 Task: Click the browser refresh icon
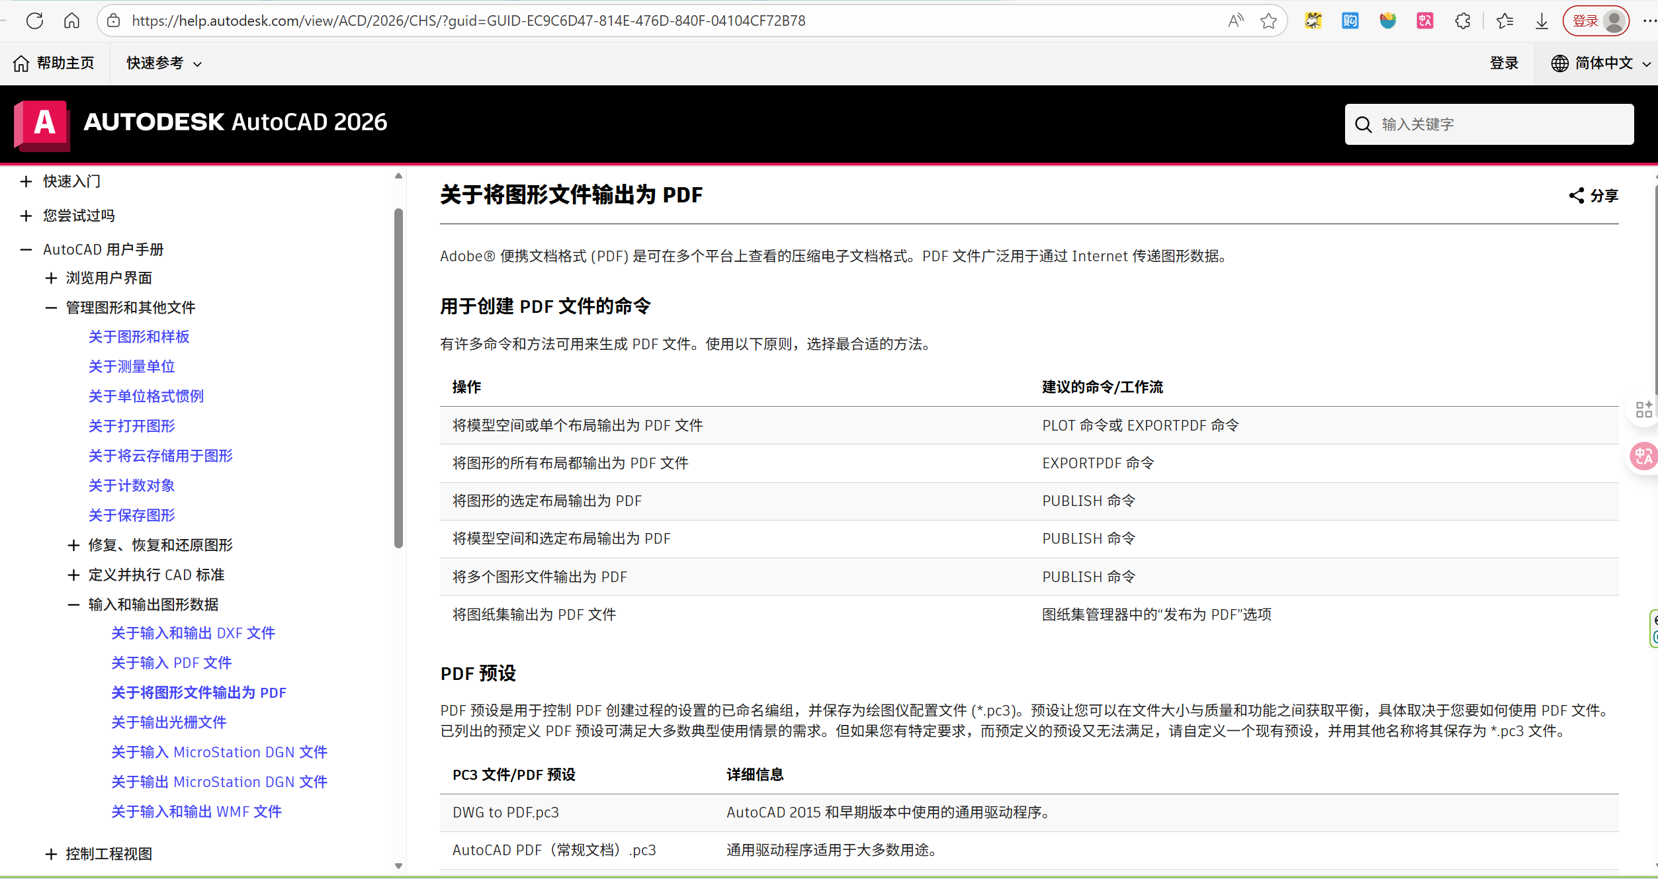[x=34, y=21]
